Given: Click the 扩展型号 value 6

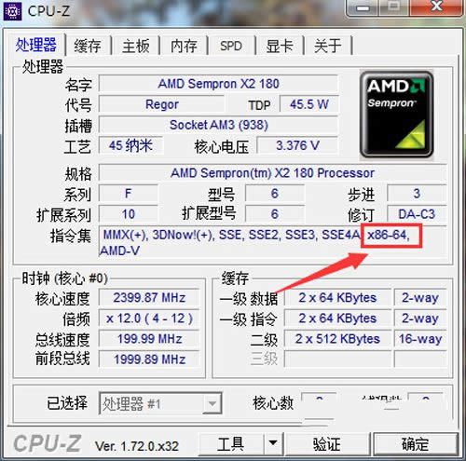Looking at the screenshot, I should pyautogui.click(x=275, y=214).
